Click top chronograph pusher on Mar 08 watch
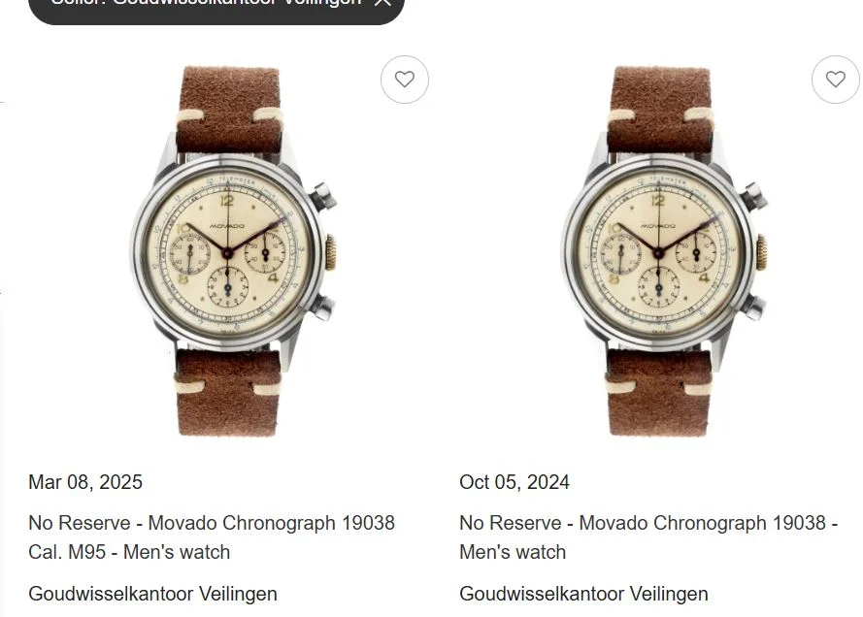The height and width of the screenshot is (617, 863). (322, 196)
